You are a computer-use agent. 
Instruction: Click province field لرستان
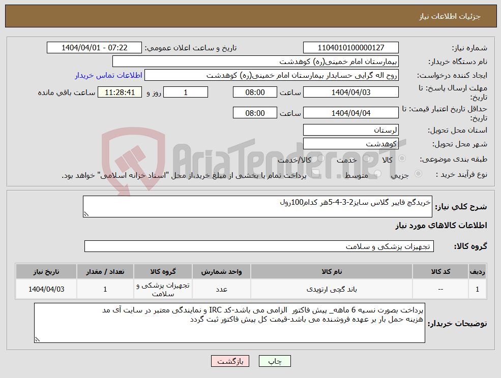[x=351, y=130]
